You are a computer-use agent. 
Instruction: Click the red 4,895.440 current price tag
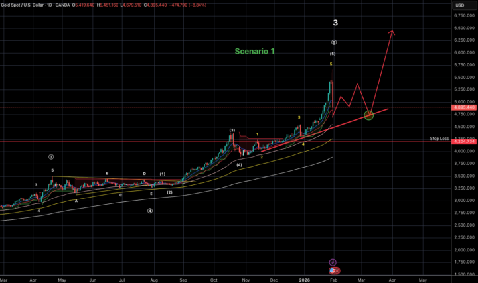(x=464, y=107)
